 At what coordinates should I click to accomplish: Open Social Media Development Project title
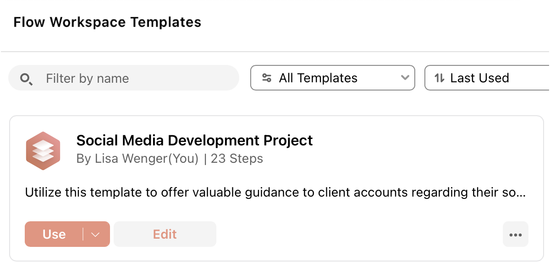pos(195,140)
